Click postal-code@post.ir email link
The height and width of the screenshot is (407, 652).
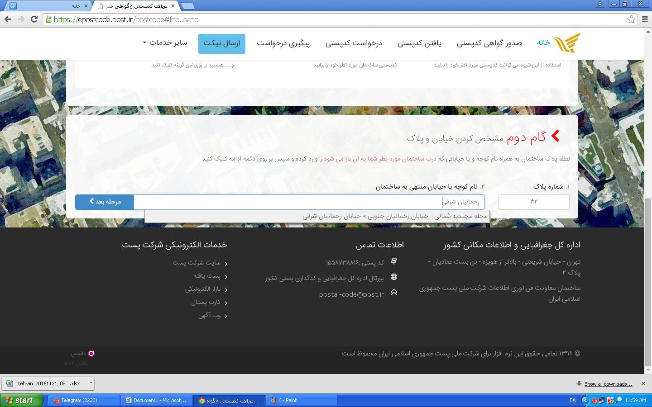coord(351,294)
